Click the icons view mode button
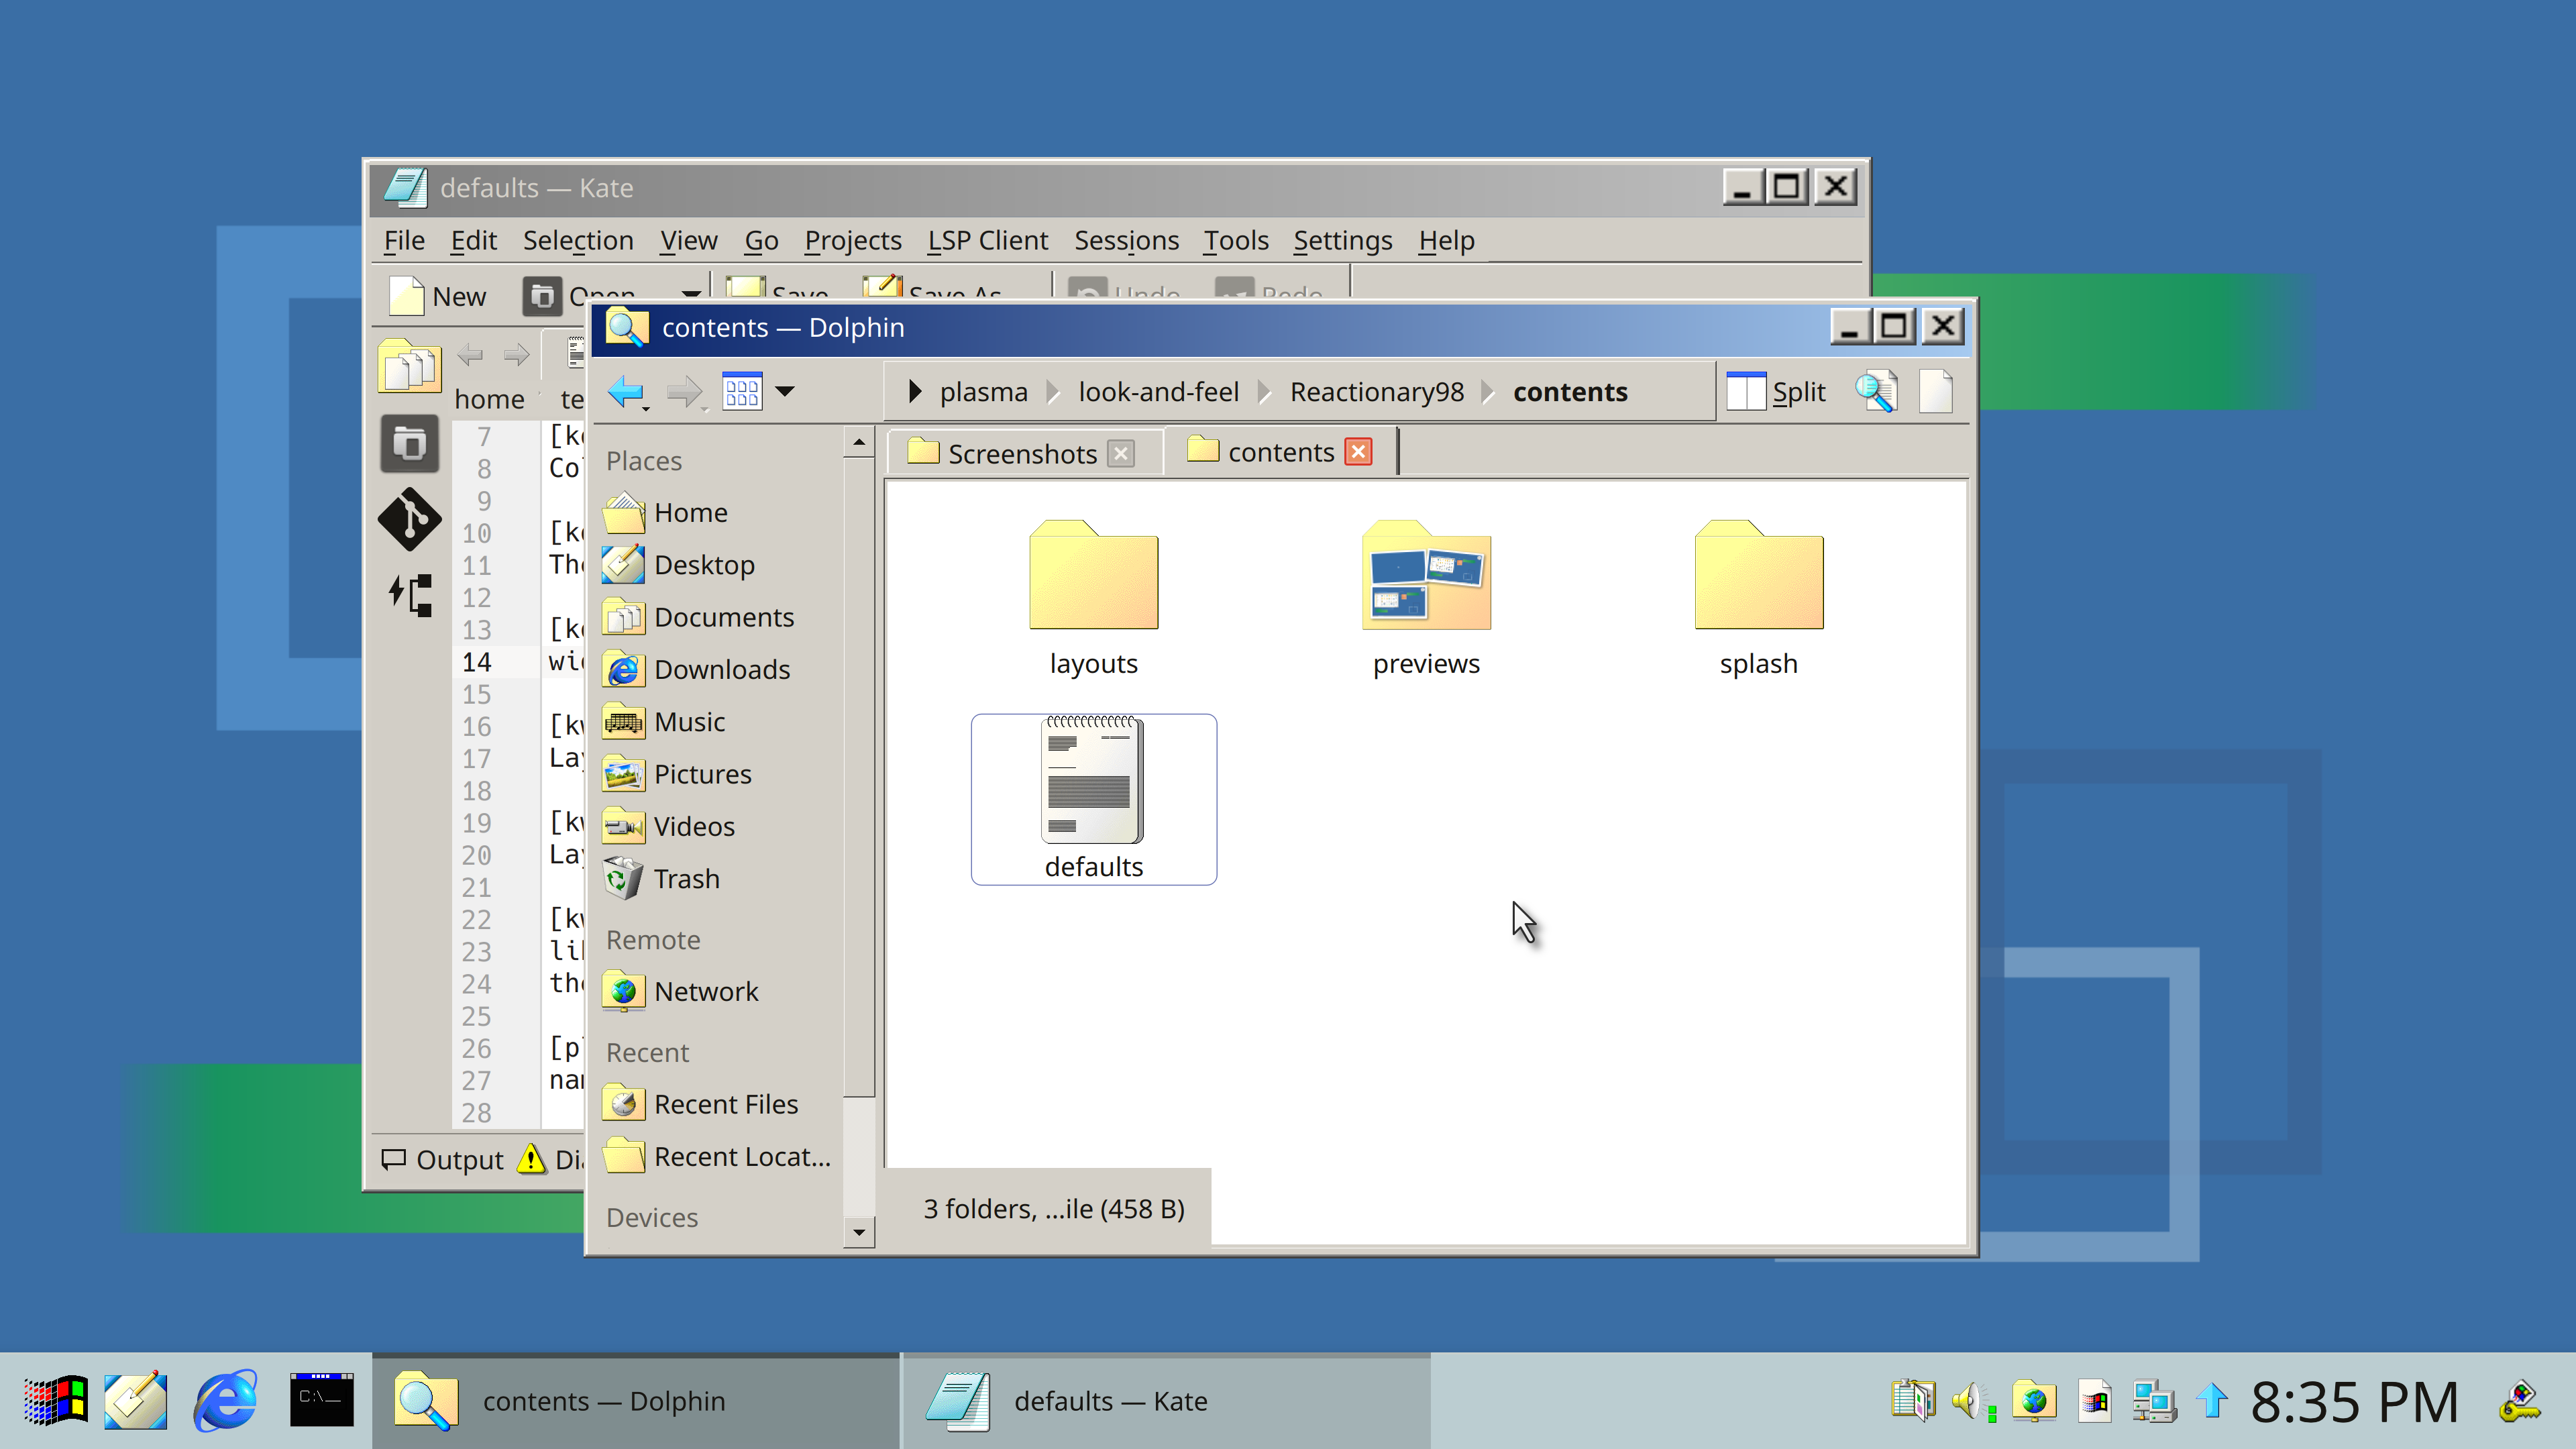The height and width of the screenshot is (1449, 2576). click(x=742, y=392)
